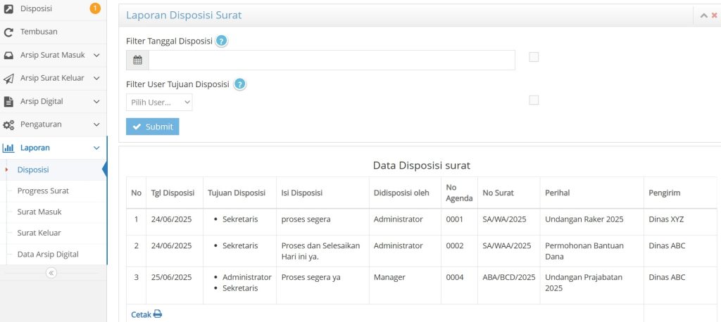The width and height of the screenshot is (721, 322).
Task: Collapse the sidebar with double-arrow button
Action: pos(51,273)
